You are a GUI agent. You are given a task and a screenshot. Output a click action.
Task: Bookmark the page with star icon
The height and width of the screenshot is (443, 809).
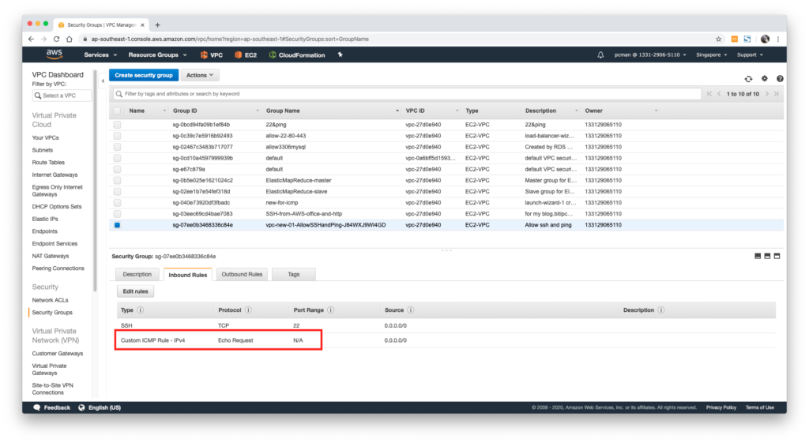point(718,39)
